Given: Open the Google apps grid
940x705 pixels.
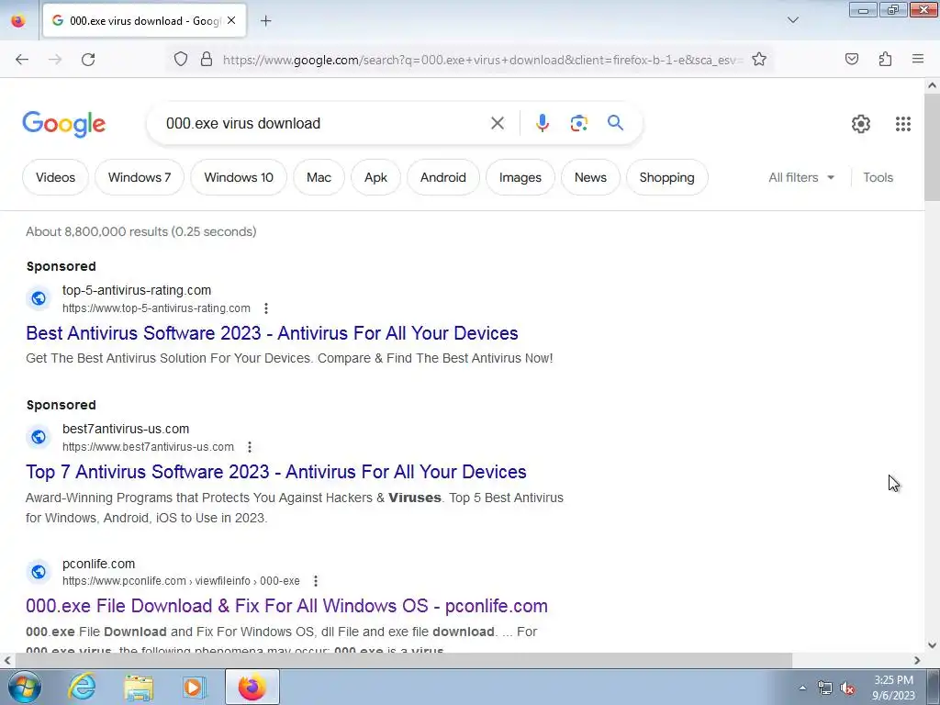Looking at the screenshot, I should 903,124.
